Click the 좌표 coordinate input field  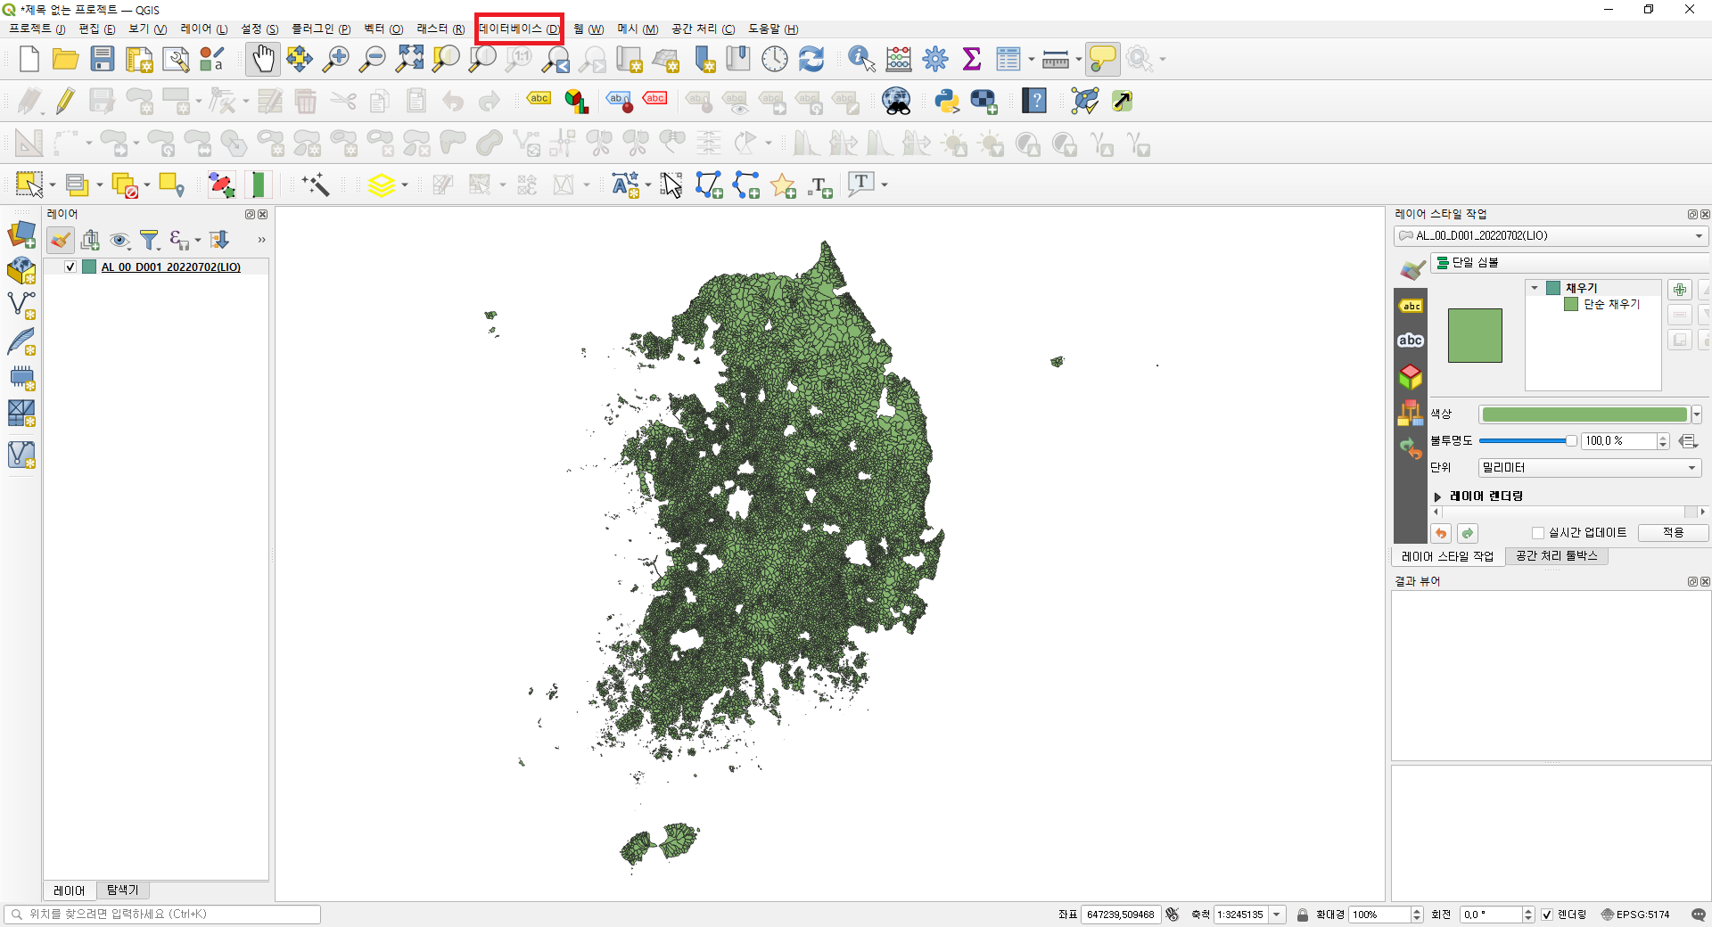tap(1121, 915)
